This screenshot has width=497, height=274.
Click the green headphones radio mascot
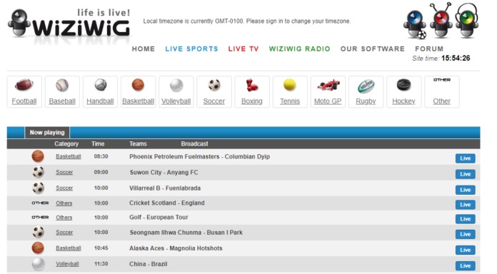[466, 20]
